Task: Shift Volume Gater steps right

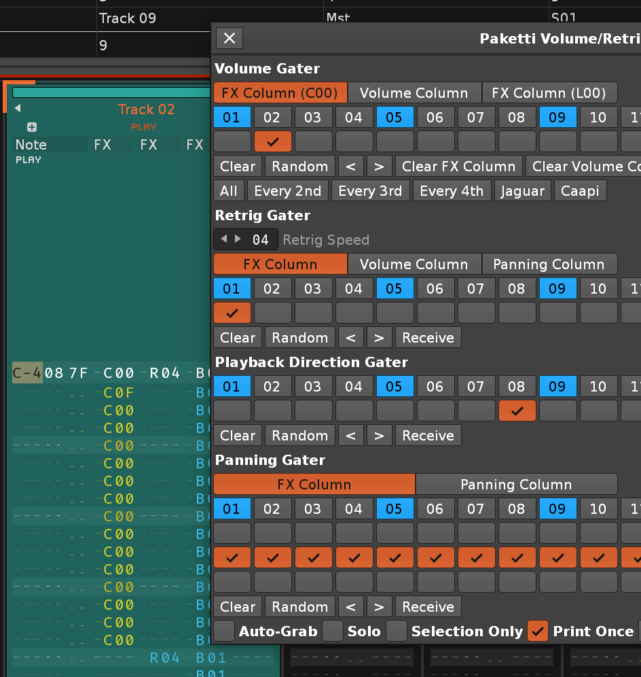Action: point(379,167)
